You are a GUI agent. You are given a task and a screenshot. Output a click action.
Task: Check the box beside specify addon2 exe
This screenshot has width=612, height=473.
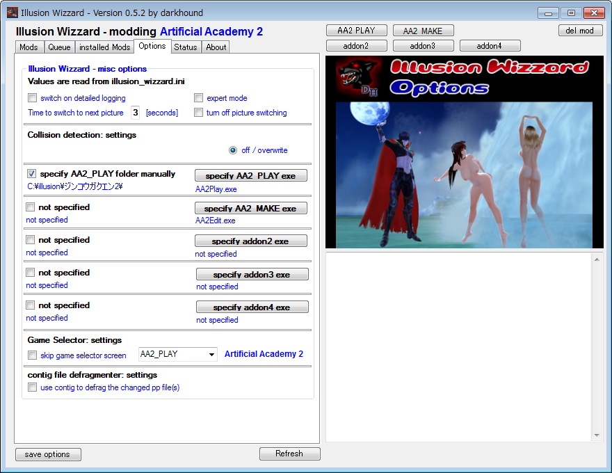click(x=30, y=239)
